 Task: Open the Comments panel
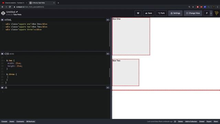coord(20,122)
